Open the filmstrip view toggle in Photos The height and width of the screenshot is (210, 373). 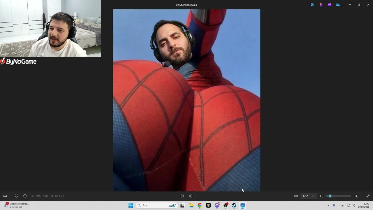pos(5,196)
